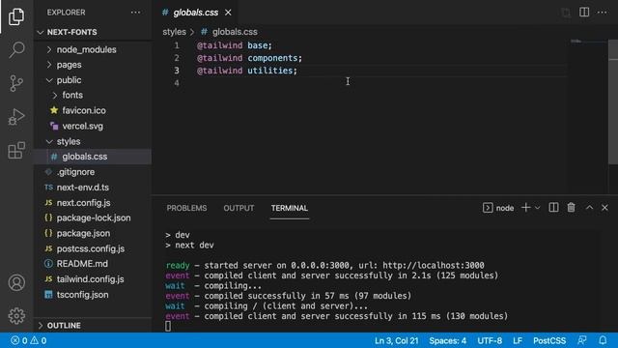Image resolution: width=618 pixels, height=348 pixels.
Task: Switch to the PROBLEMS tab
Action: [186, 208]
